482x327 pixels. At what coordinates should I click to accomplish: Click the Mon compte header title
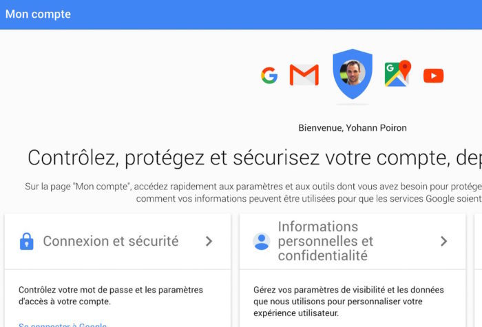(x=38, y=14)
